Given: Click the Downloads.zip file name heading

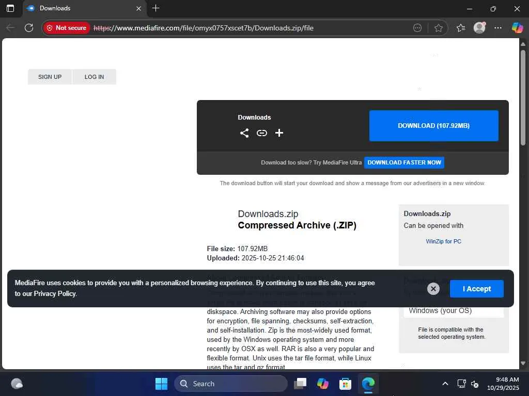Looking at the screenshot, I should tap(268, 214).
